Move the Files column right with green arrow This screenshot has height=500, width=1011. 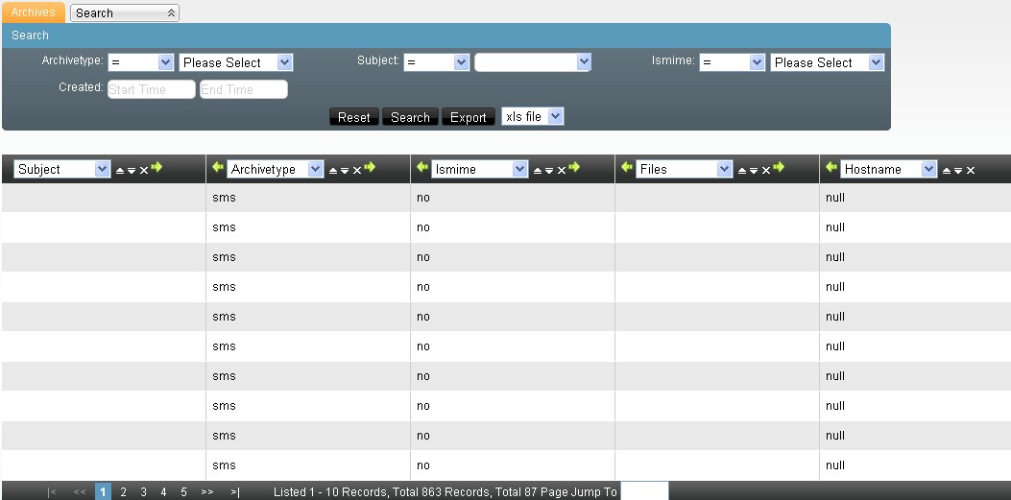pos(779,168)
